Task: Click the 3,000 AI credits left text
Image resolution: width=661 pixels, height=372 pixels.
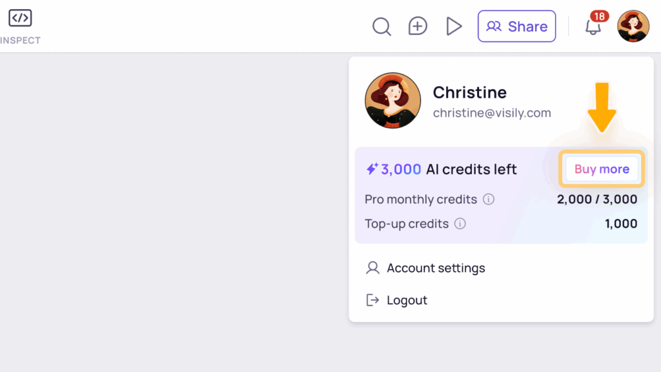Action: tap(449, 169)
